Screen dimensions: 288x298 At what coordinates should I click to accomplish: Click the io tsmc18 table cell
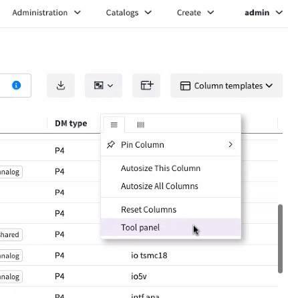pyautogui.click(x=149, y=255)
